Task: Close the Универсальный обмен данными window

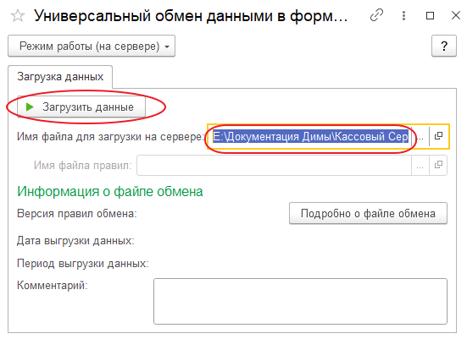Action: (x=456, y=15)
